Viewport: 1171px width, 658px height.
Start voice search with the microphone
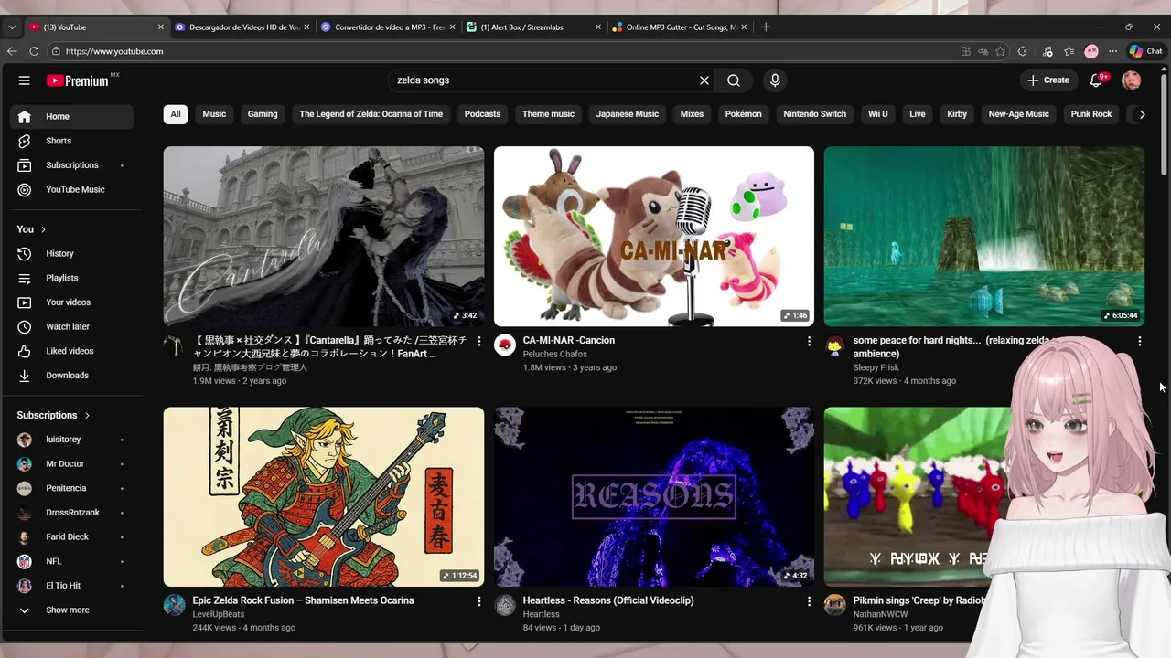coord(775,80)
